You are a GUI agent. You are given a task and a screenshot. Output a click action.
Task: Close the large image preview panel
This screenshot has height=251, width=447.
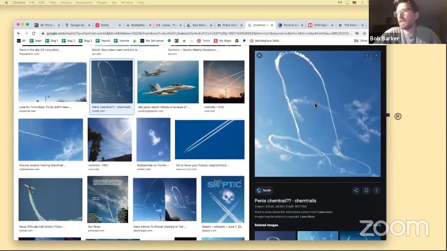[259, 55]
